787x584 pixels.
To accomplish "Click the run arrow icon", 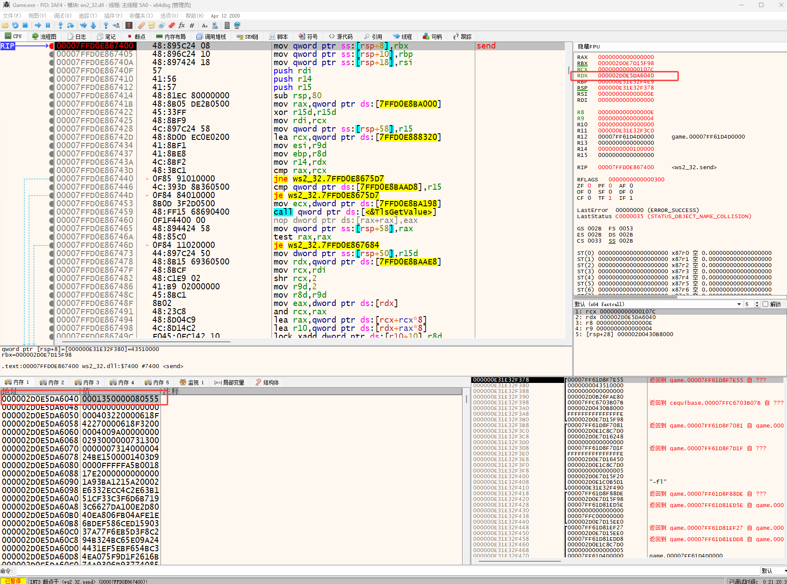I will (38, 25).
